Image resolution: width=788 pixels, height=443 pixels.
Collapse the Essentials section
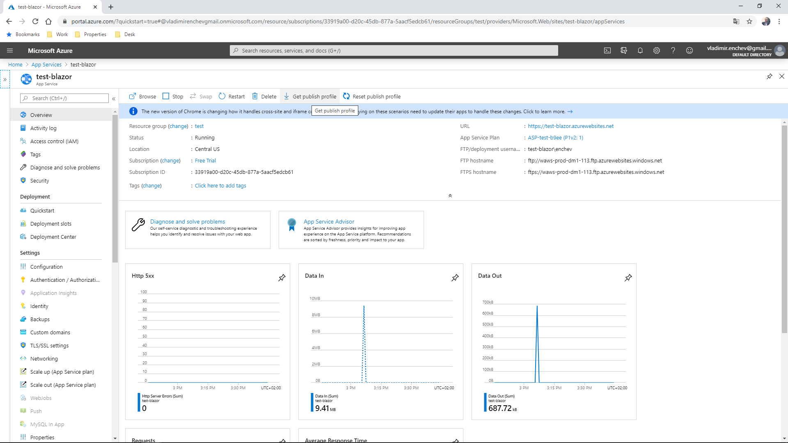450,196
